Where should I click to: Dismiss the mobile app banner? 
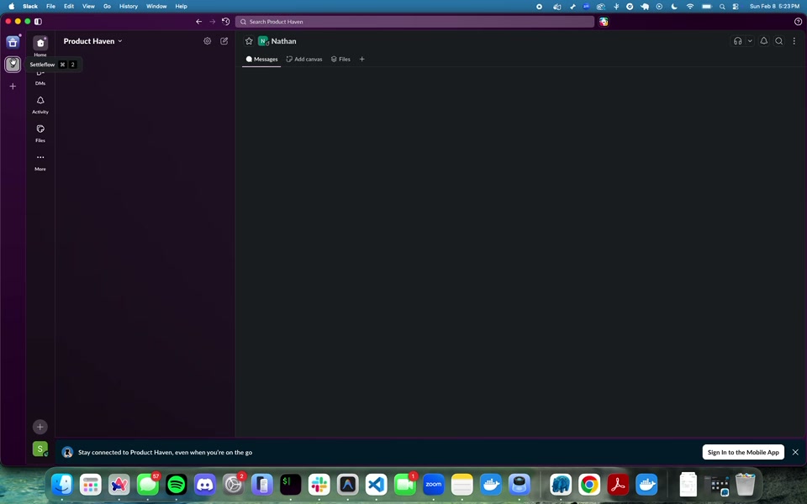(x=795, y=452)
